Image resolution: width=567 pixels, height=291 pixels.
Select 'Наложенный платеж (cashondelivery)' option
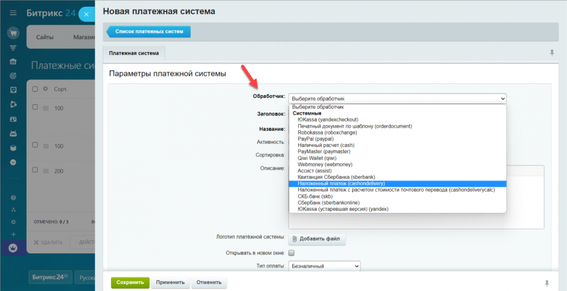(x=341, y=183)
